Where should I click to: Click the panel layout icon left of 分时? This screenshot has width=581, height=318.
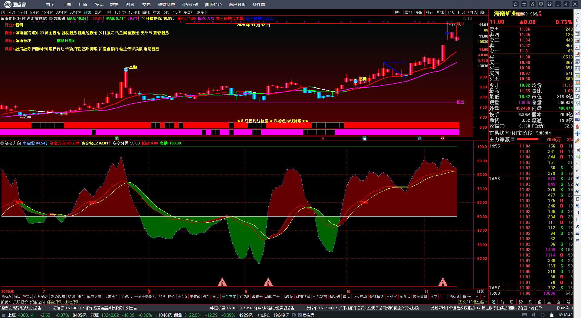coord(3,12)
